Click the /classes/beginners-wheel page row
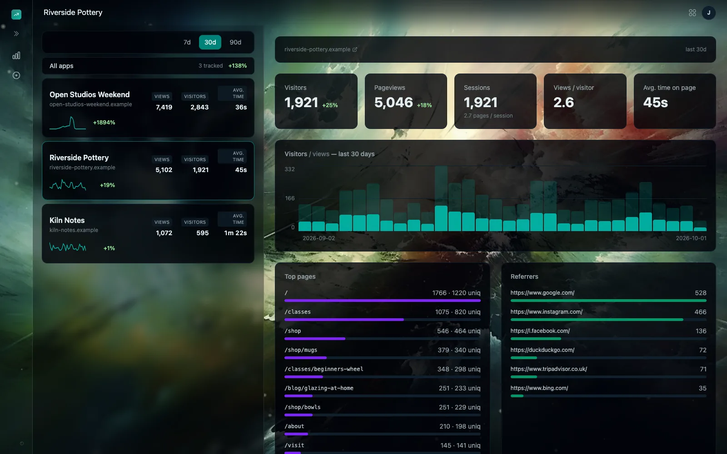727x454 pixels. click(383, 372)
